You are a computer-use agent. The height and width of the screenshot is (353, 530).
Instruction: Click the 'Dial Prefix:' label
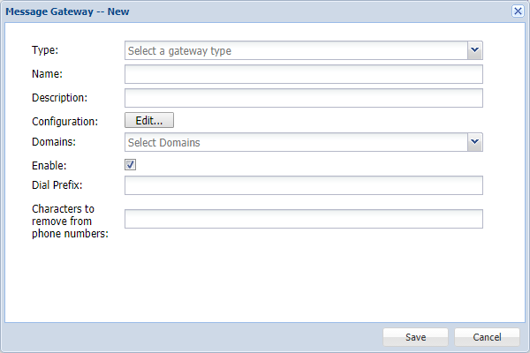point(57,184)
